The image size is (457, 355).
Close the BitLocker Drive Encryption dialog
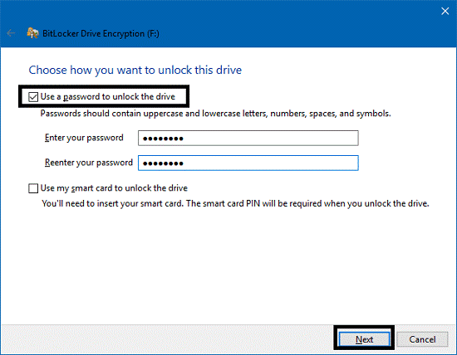click(445, 11)
